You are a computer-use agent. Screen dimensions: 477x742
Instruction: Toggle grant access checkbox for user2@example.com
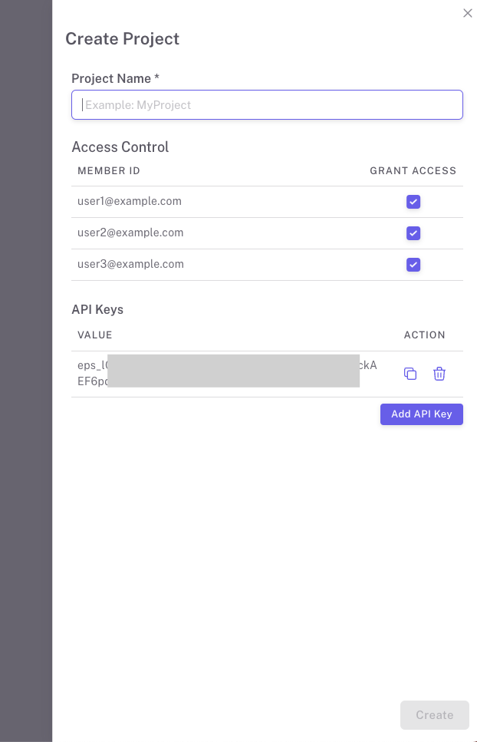pyautogui.click(x=413, y=233)
